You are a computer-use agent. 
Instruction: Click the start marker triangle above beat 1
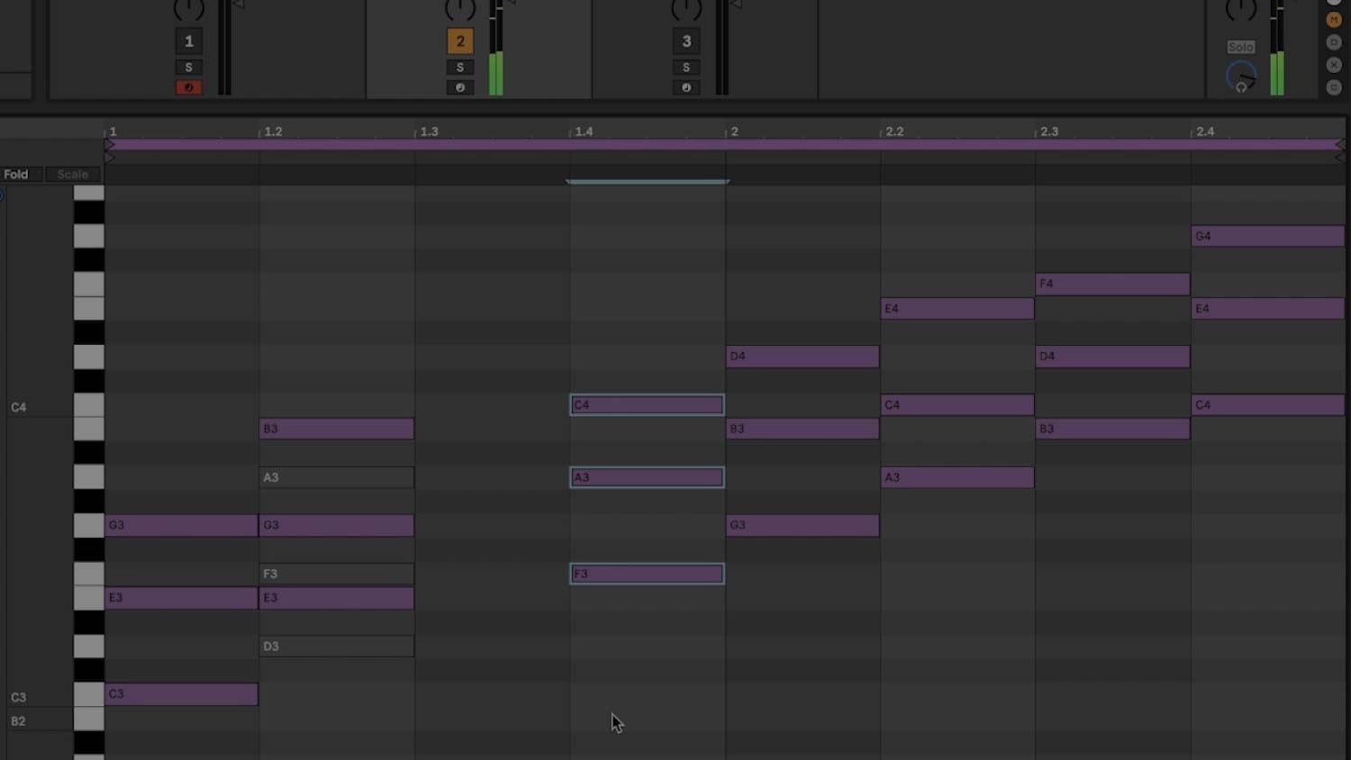109,157
